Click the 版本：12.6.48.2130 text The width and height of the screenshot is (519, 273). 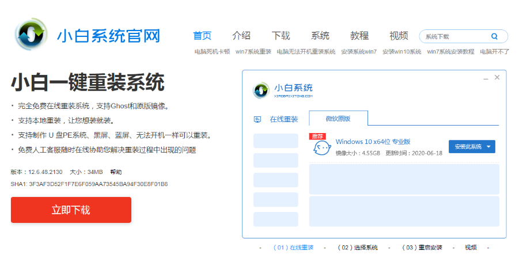coord(36,172)
